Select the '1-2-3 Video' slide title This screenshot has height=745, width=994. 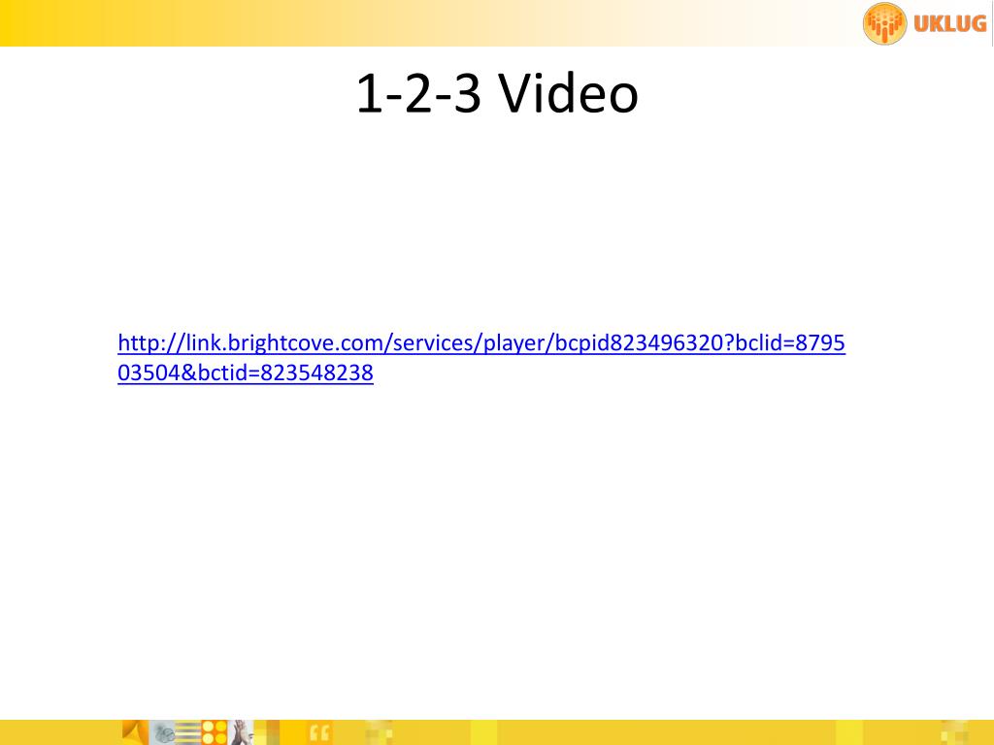pyautogui.click(x=497, y=94)
